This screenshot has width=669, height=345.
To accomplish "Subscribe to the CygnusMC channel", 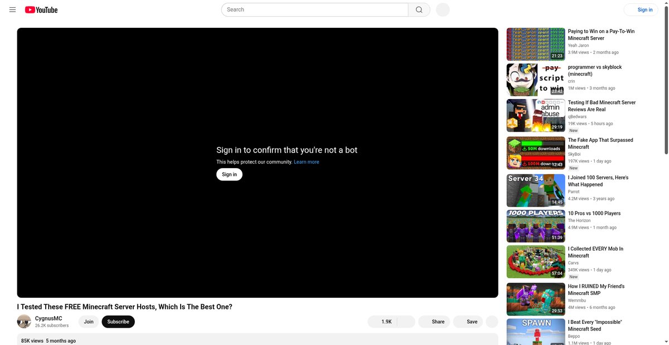I will coord(118,322).
